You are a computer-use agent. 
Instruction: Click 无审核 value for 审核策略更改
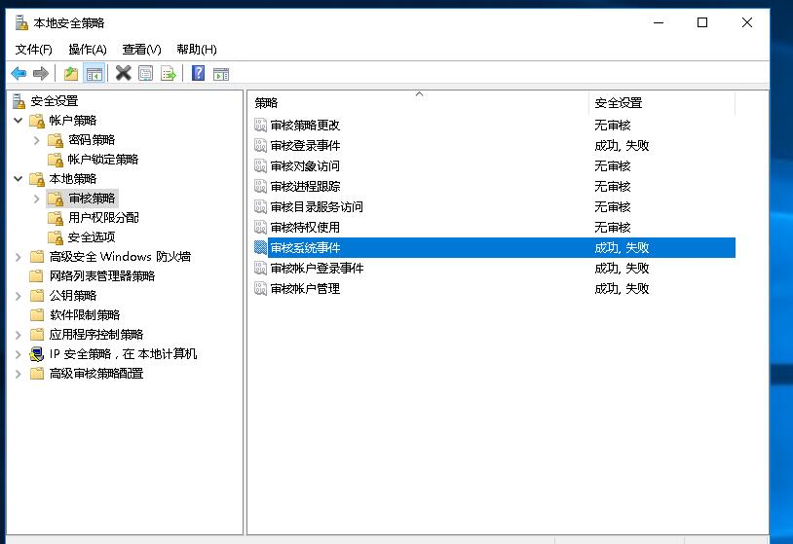(613, 125)
